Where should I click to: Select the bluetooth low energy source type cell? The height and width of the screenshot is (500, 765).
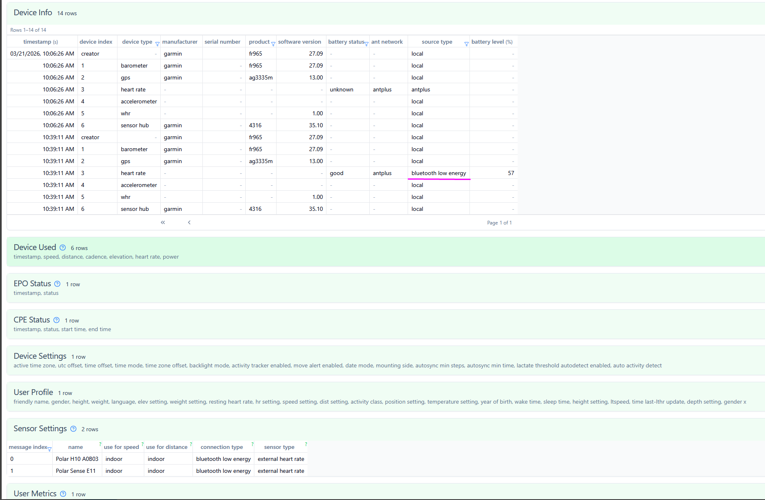point(439,173)
